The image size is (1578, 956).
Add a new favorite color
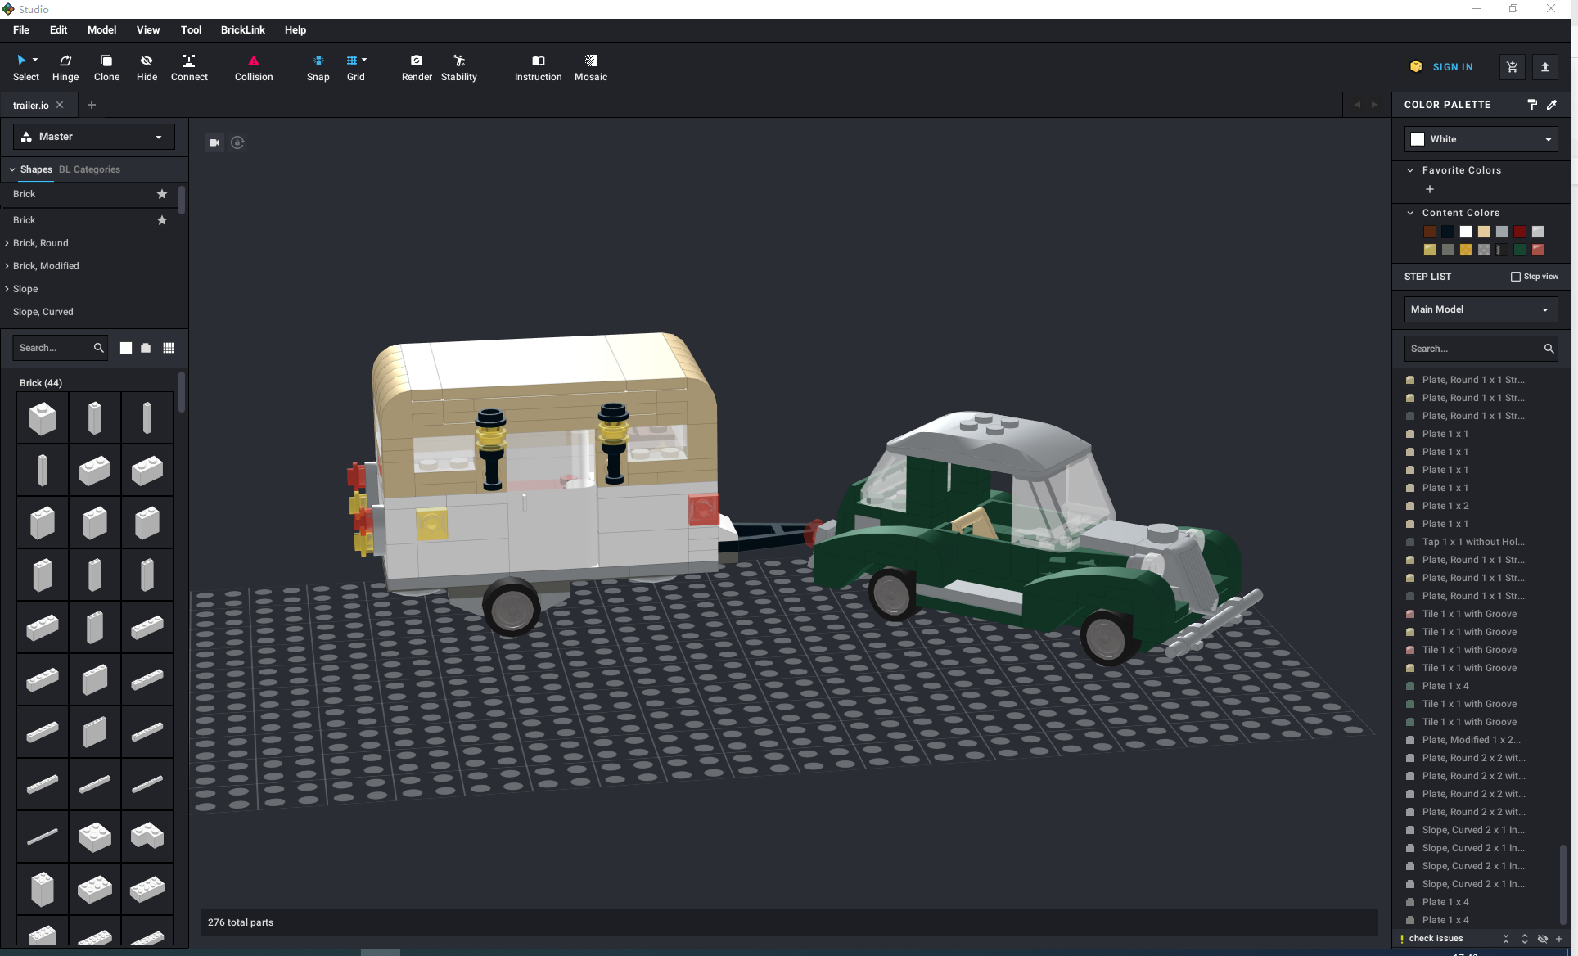point(1430,189)
